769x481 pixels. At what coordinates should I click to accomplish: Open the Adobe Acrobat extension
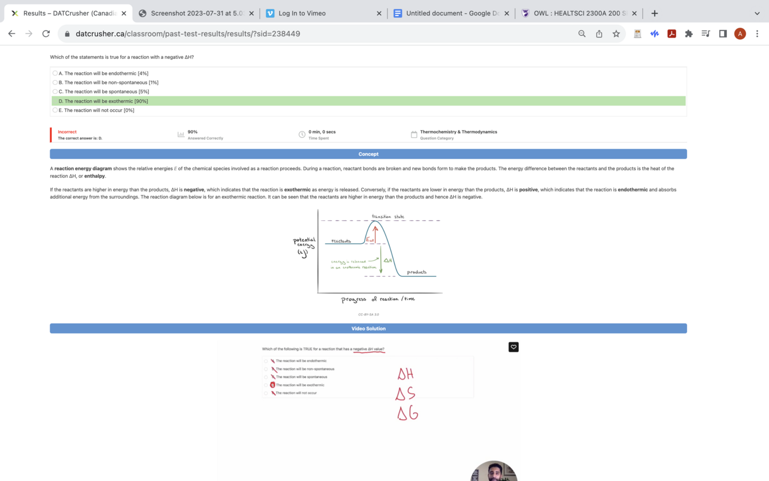click(x=672, y=33)
